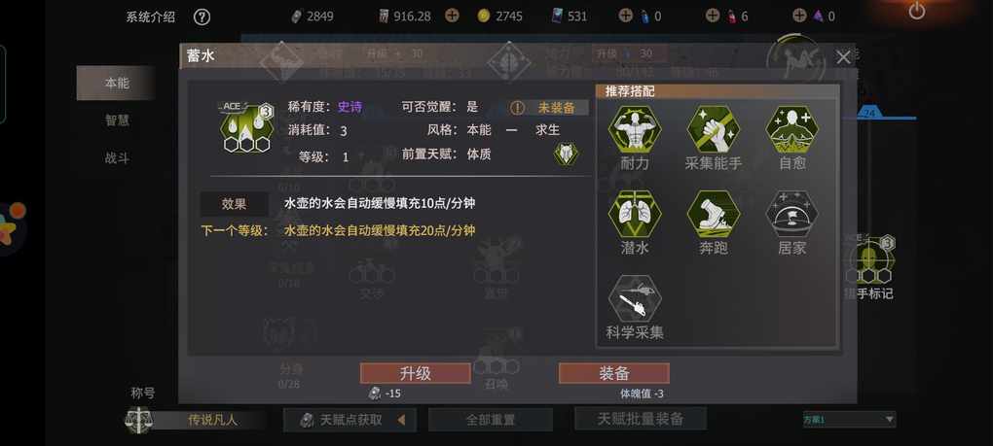993x446 pixels.
Task: Expand 天赋点获取 arrow button
Action: [x=401, y=420]
